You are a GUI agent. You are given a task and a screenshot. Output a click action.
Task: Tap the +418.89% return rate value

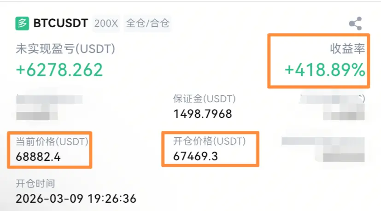[325, 70]
